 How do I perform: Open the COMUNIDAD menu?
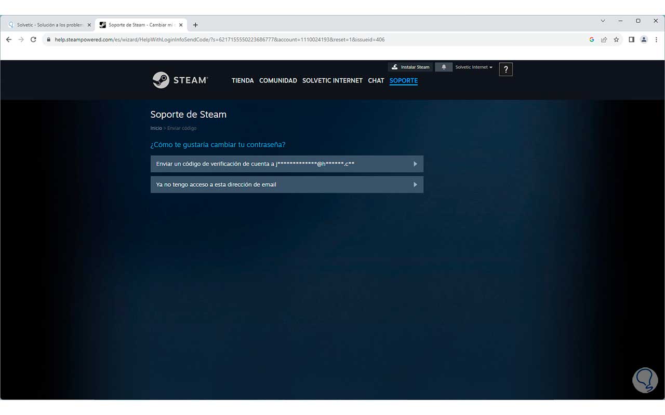(x=278, y=80)
